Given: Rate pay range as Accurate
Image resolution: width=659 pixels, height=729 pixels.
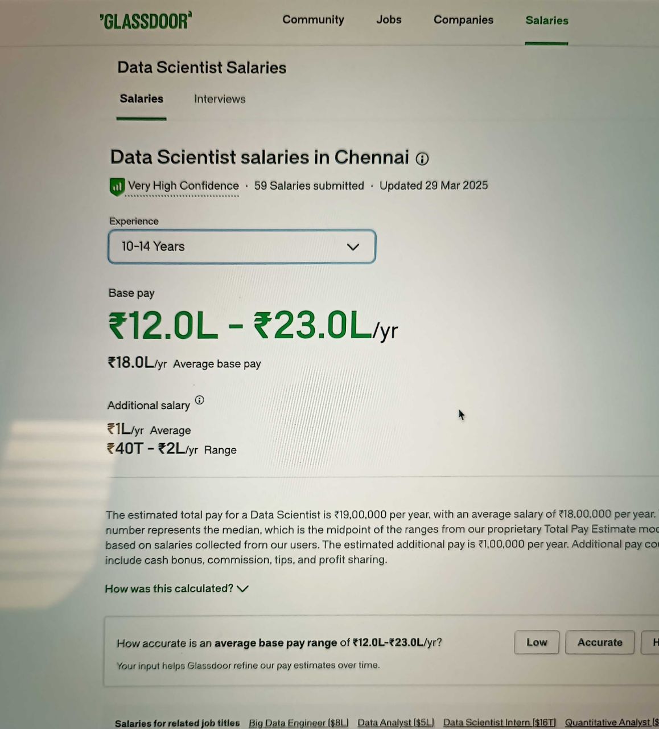Looking at the screenshot, I should click(x=600, y=642).
